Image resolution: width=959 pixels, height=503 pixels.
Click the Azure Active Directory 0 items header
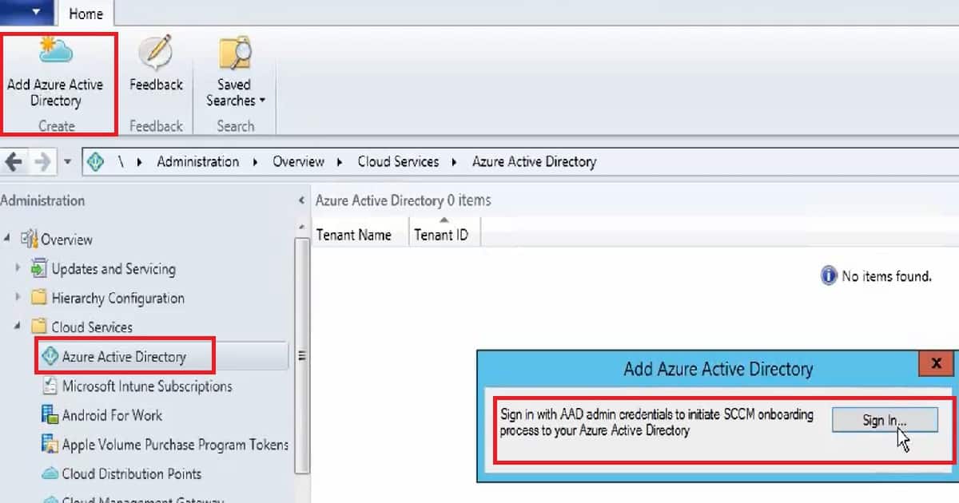404,200
